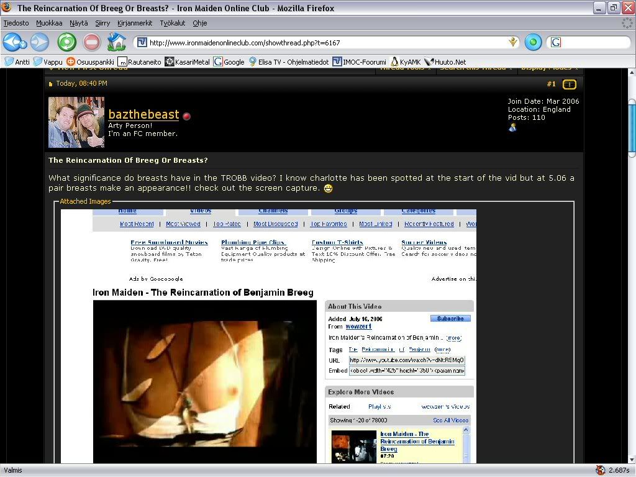Open the Näytä menu

[79, 23]
